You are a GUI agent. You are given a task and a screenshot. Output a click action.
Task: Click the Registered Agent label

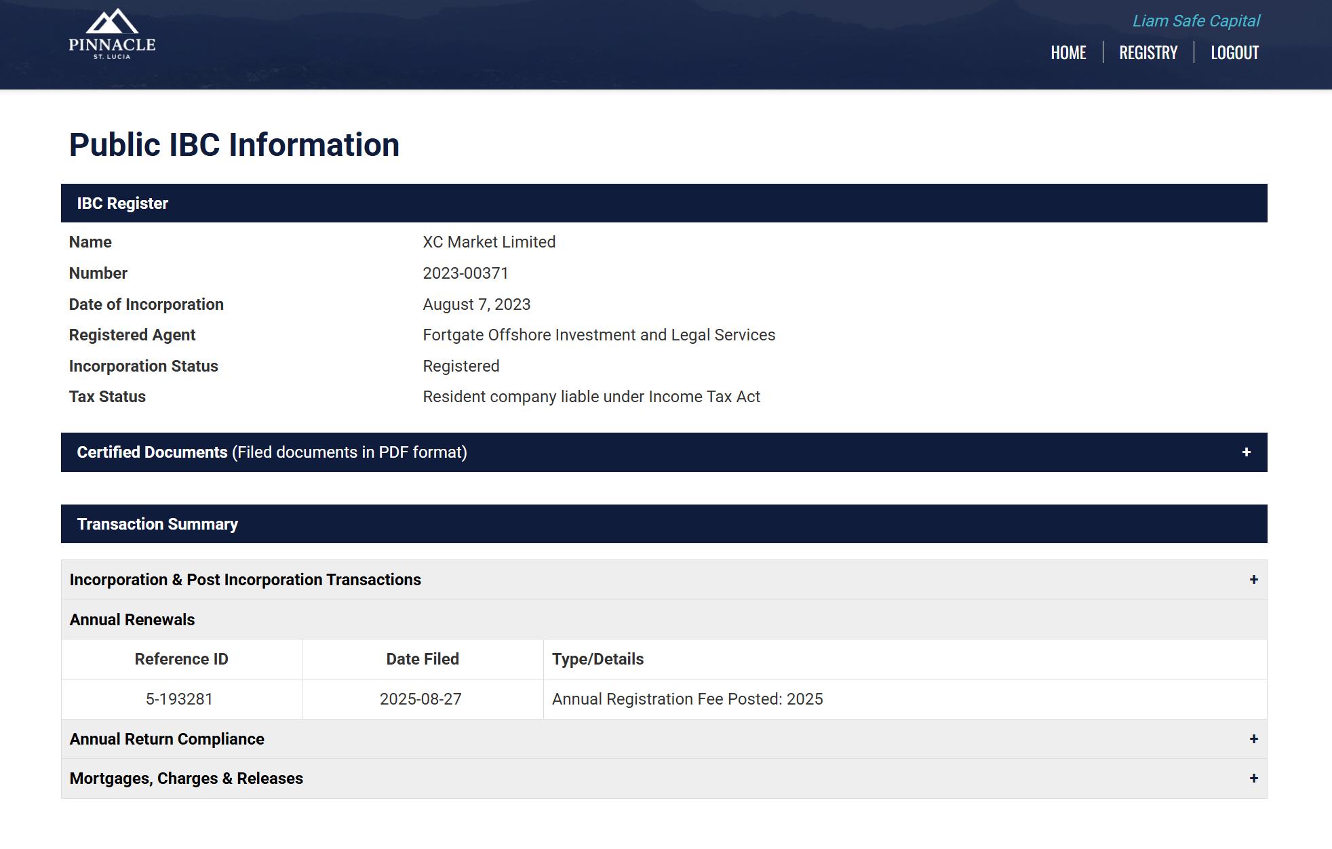coord(132,335)
